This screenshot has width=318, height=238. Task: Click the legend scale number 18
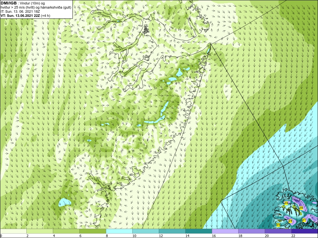pos(240,236)
